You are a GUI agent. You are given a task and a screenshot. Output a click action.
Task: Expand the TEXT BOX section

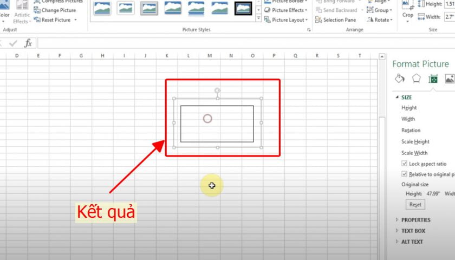point(413,231)
